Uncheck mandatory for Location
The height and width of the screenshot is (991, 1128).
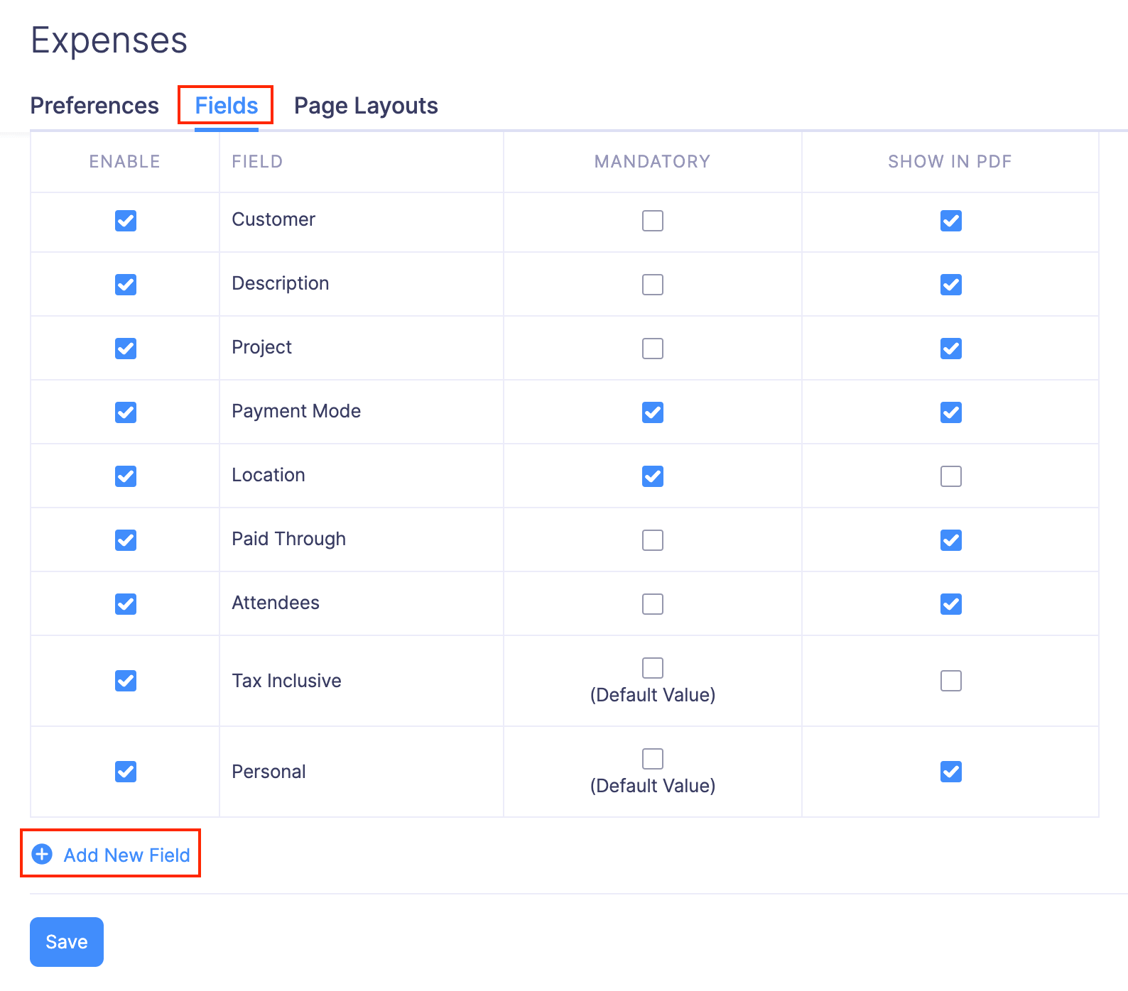(x=652, y=476)
